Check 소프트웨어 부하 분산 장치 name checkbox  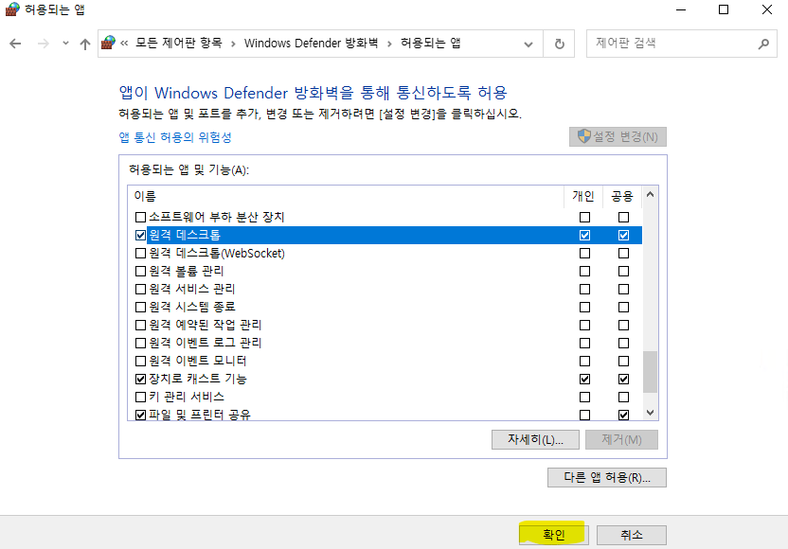[141, 218]
